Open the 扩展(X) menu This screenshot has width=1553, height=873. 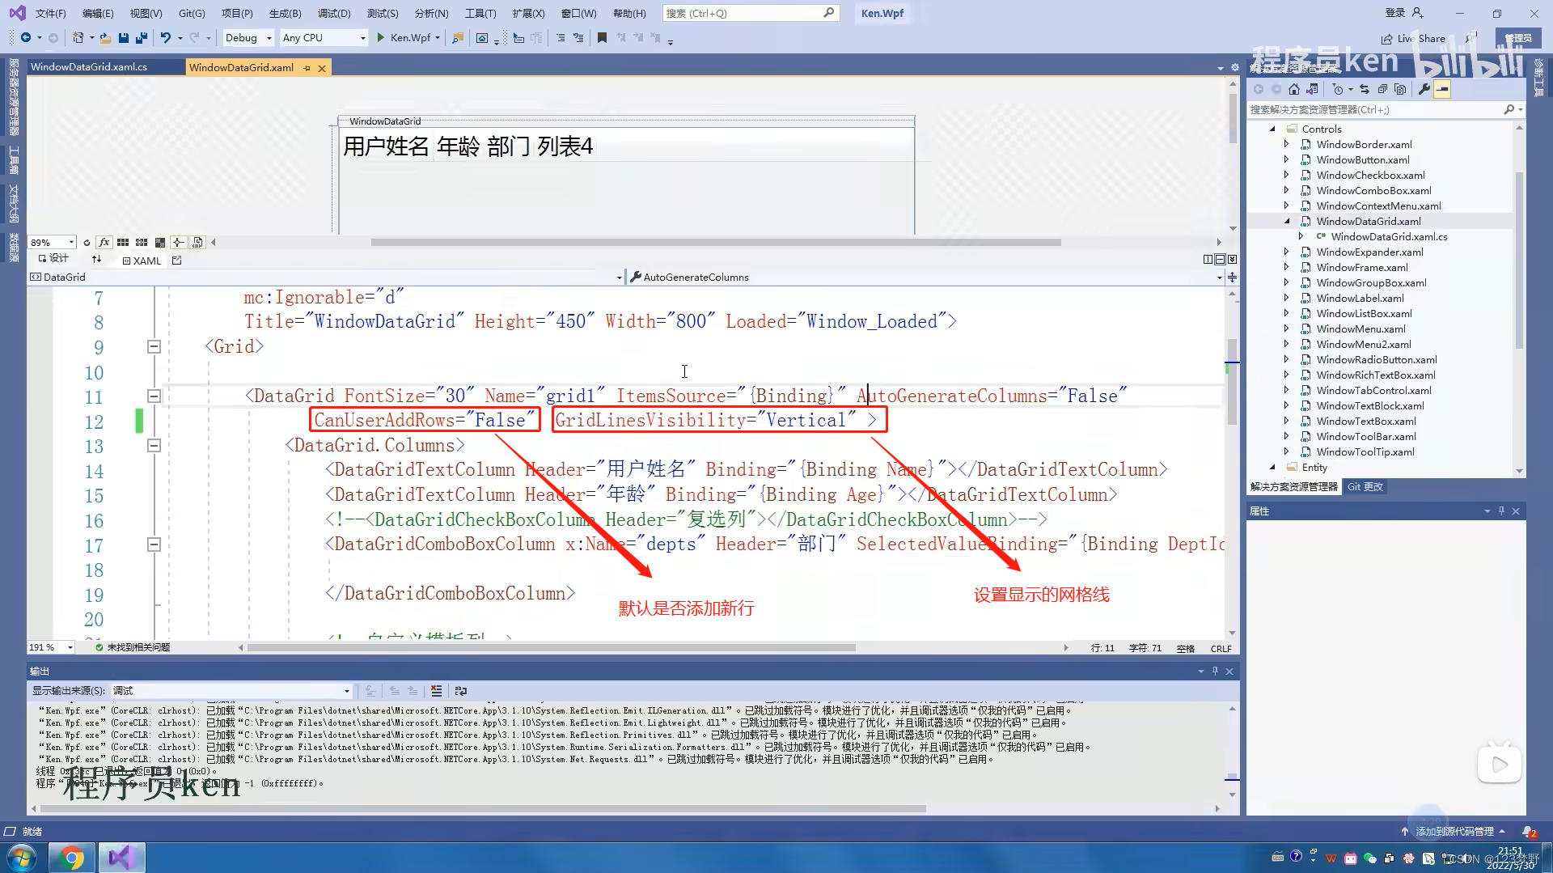click(x=528, y=13)
